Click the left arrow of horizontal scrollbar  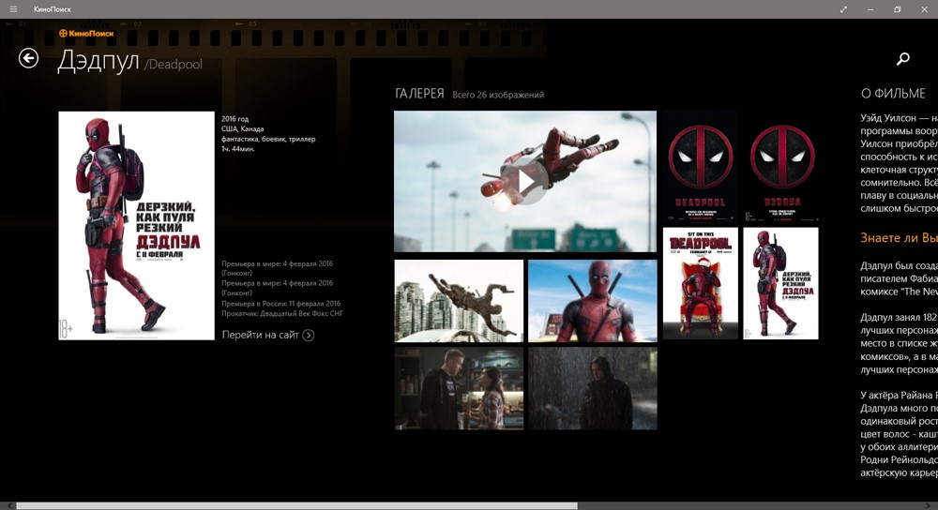pyautogui.click(x=8, y=506)
